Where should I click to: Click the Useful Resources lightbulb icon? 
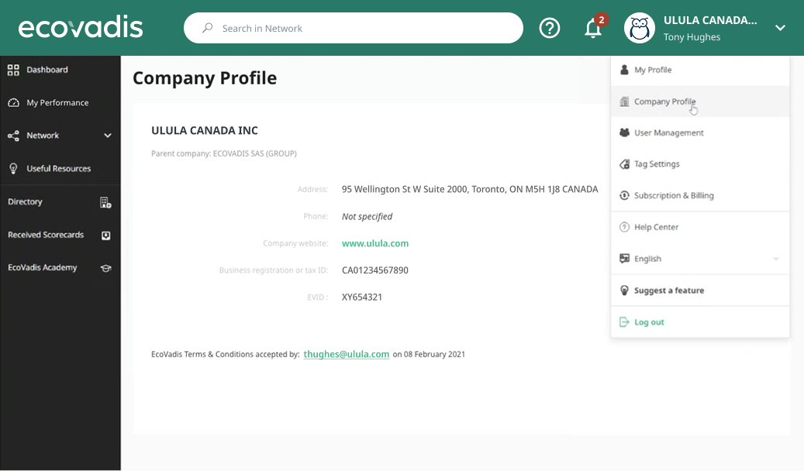click(13, 168)
